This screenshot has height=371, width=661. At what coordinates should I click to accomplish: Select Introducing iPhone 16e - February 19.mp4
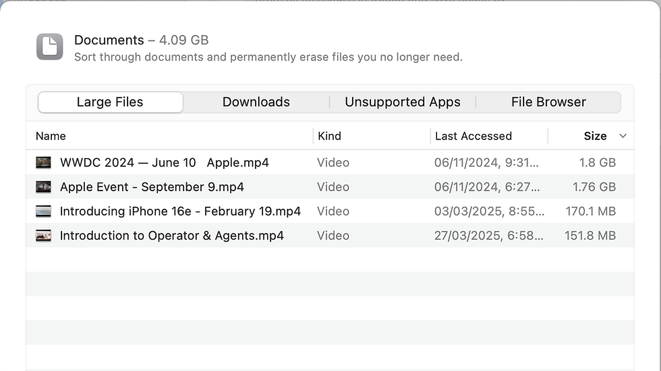(180, 211)
